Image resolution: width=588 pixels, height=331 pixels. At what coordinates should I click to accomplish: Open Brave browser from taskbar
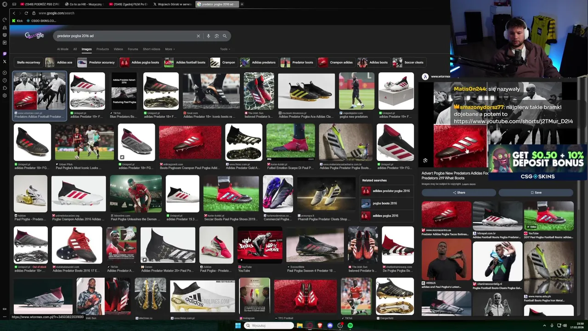point(320,325)
